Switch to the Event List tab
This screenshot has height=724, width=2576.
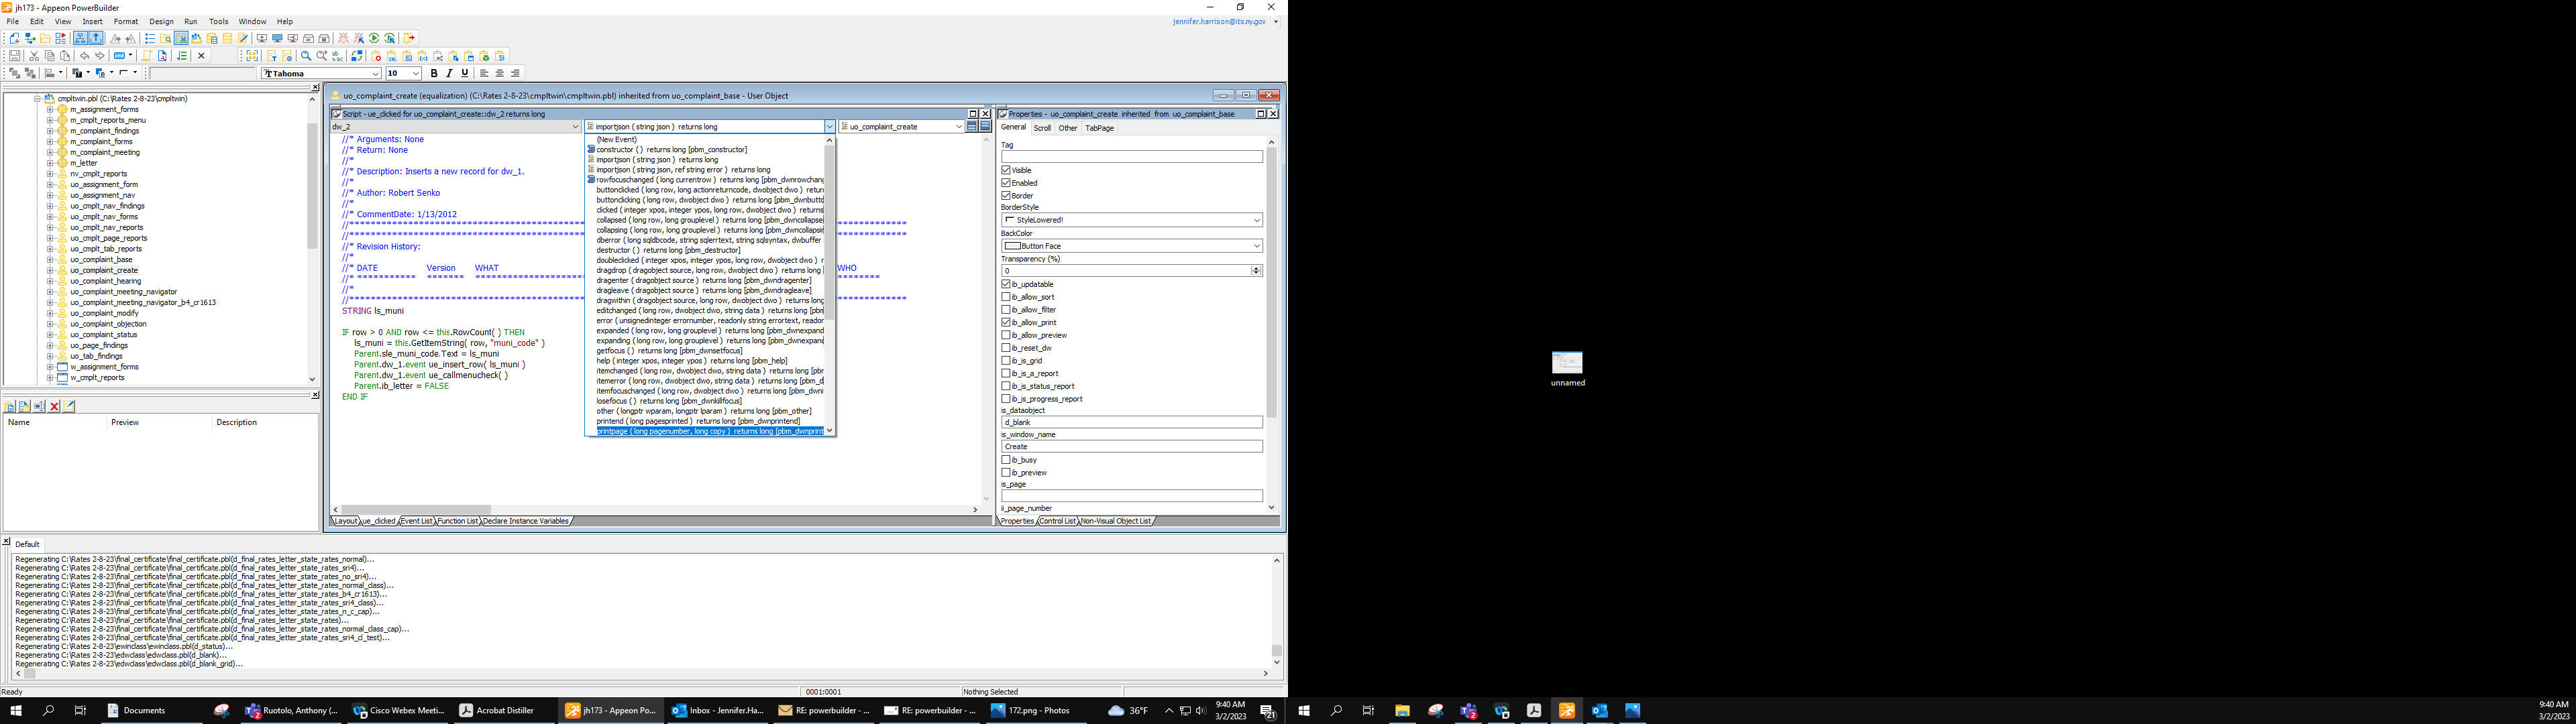tap(416, 521)
